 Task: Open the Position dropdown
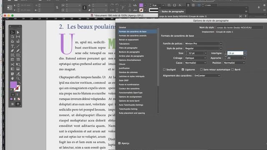pyautogui.click(x=234, y=63)
